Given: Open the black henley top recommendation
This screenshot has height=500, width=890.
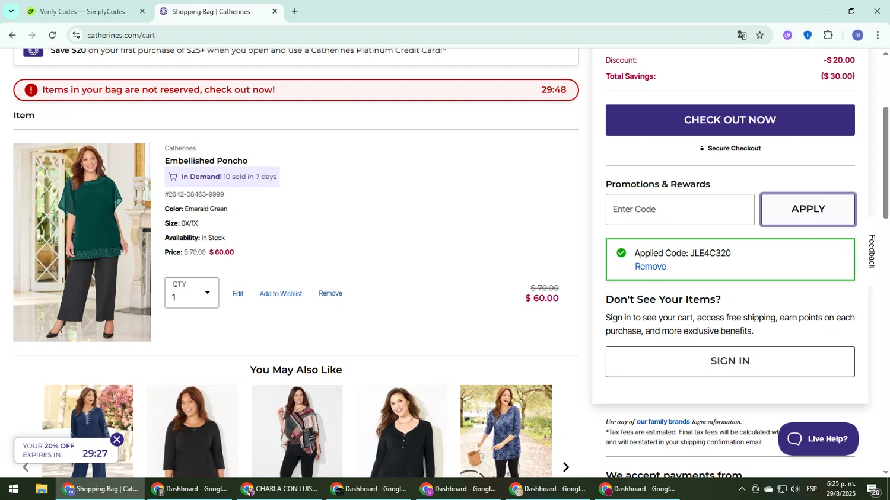Looking at the screenshot, I should (402, 431).
